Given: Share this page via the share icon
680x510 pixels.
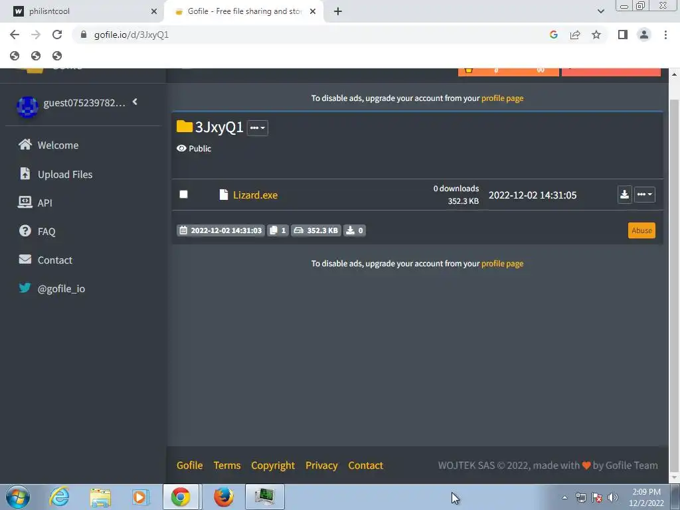Looking at the screenshot, I should 575,35.
